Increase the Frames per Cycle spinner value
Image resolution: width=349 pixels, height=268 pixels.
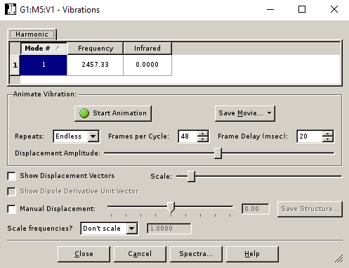click(203, 134)
